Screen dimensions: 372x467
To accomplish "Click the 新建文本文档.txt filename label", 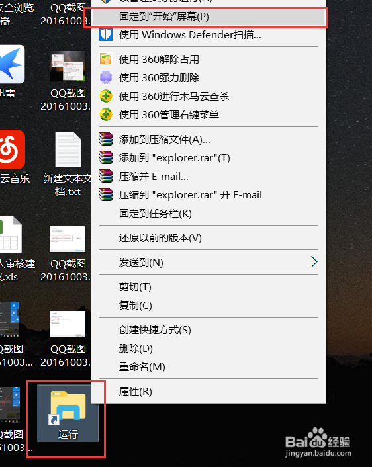I will click(x=68, y=185).
